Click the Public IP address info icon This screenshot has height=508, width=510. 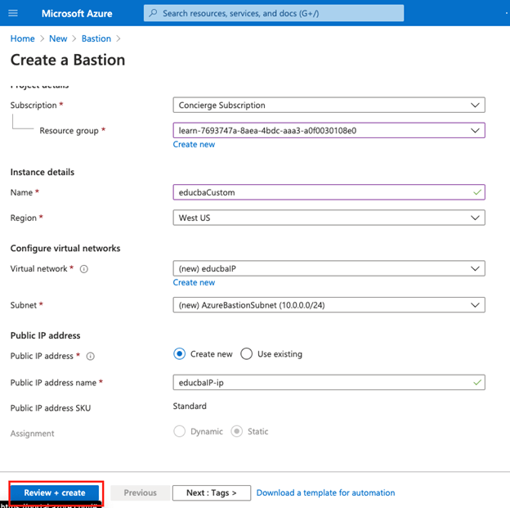pyautogui.click(x=90, y=356)
